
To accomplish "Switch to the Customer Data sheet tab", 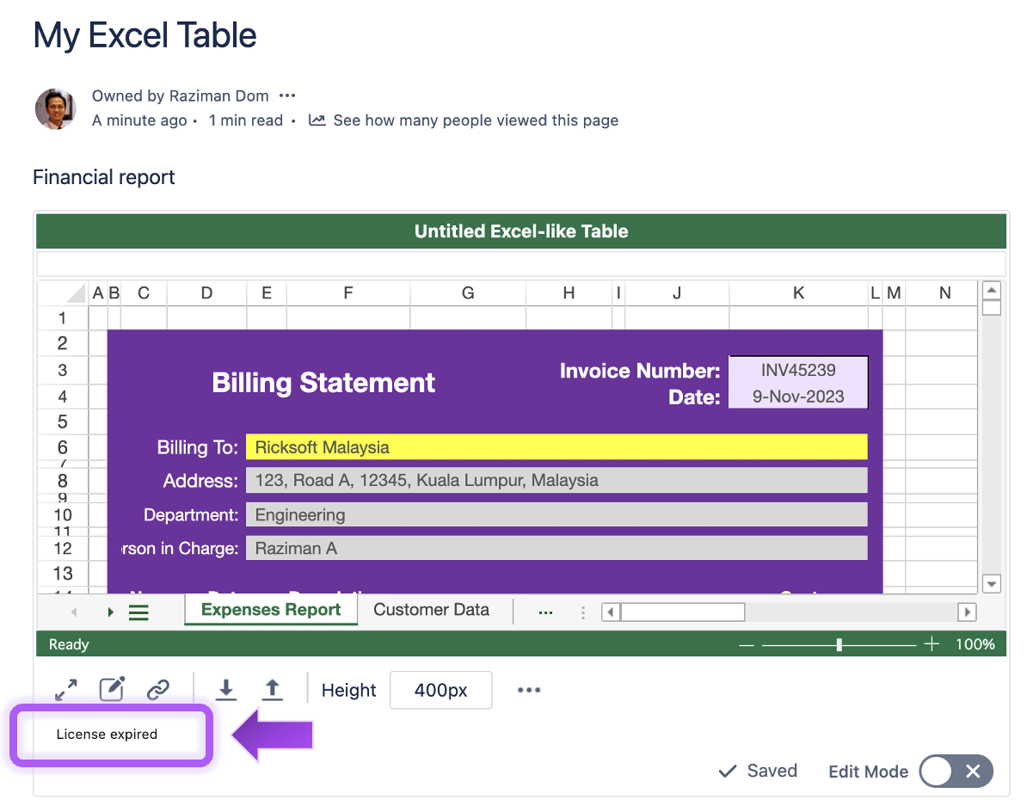I will click(432, 610).
